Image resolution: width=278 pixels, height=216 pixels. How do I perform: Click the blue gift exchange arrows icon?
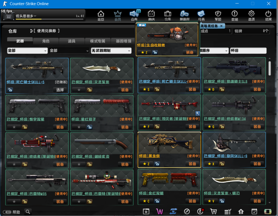click(x=173, y=211)
